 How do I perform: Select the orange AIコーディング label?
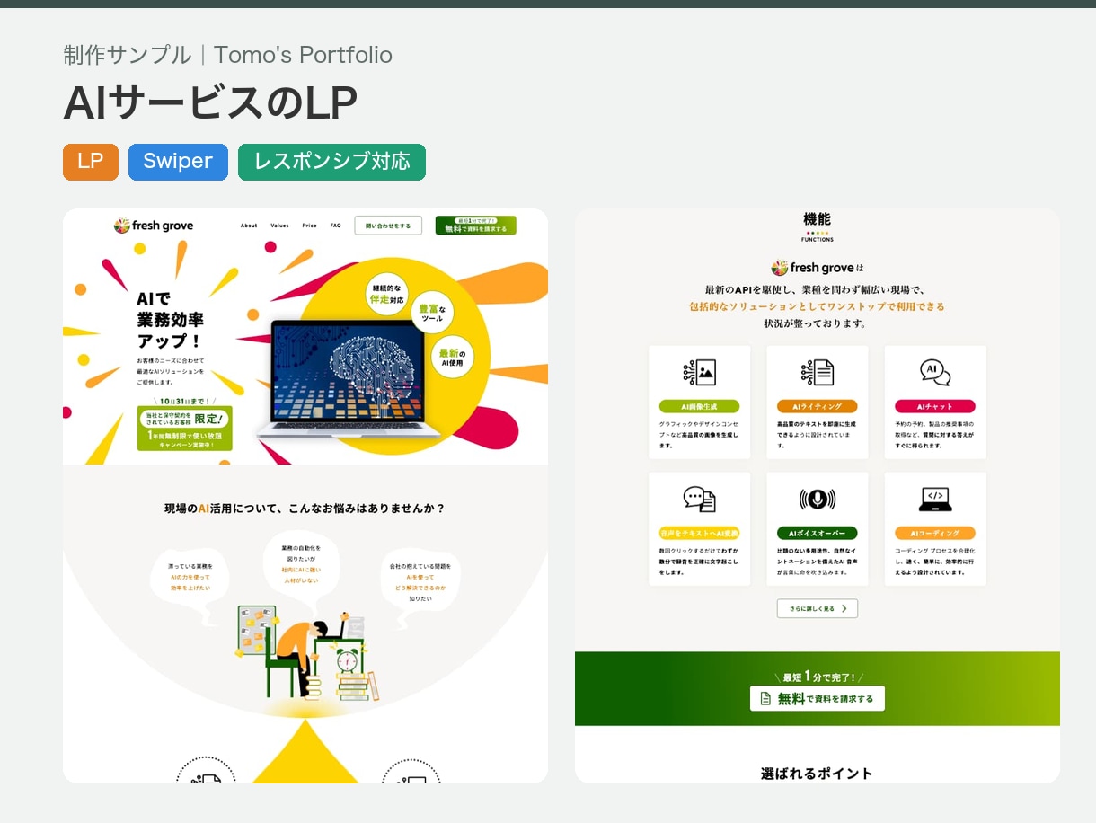(x=935, y=533)
